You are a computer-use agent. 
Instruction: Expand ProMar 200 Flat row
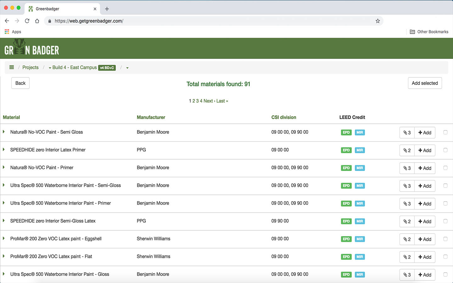tap(4, 256)
